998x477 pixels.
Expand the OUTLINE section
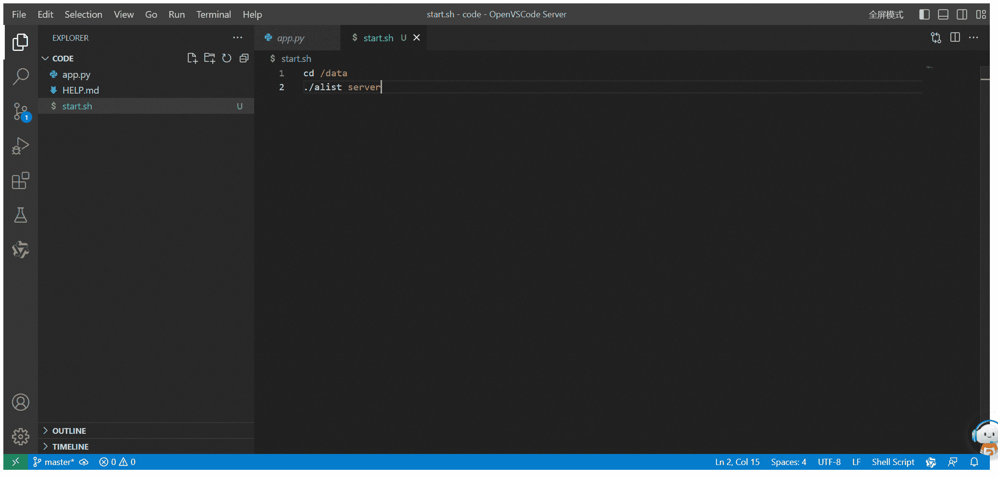(x=69, y=431)
